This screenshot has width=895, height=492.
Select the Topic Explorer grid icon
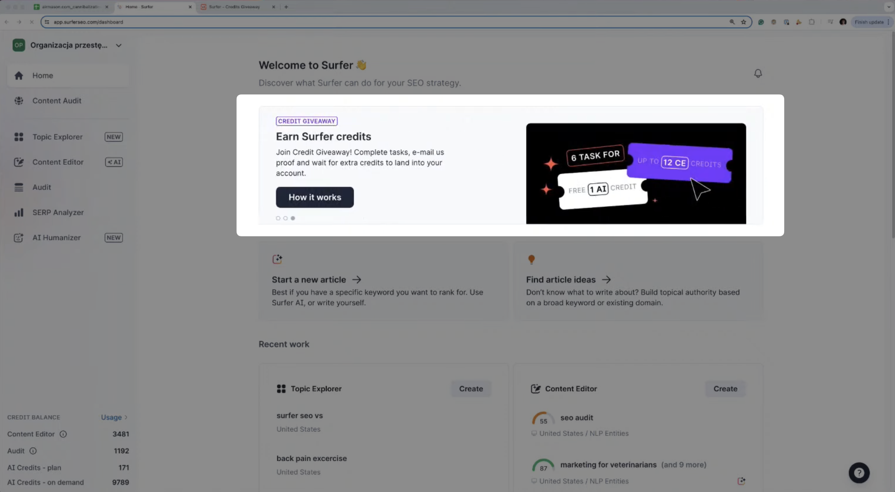19,137
